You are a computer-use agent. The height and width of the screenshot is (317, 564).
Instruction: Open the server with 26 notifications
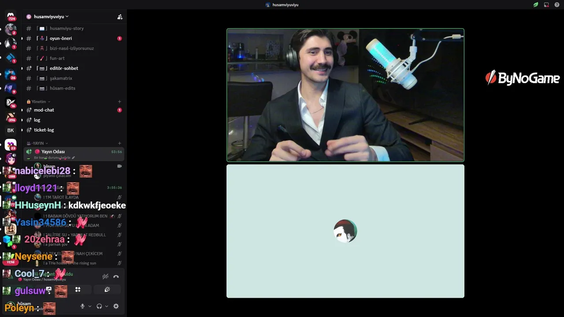point(11,74)
